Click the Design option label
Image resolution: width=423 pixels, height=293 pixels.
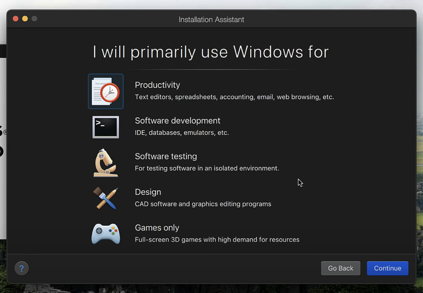(x=148, y=192)
